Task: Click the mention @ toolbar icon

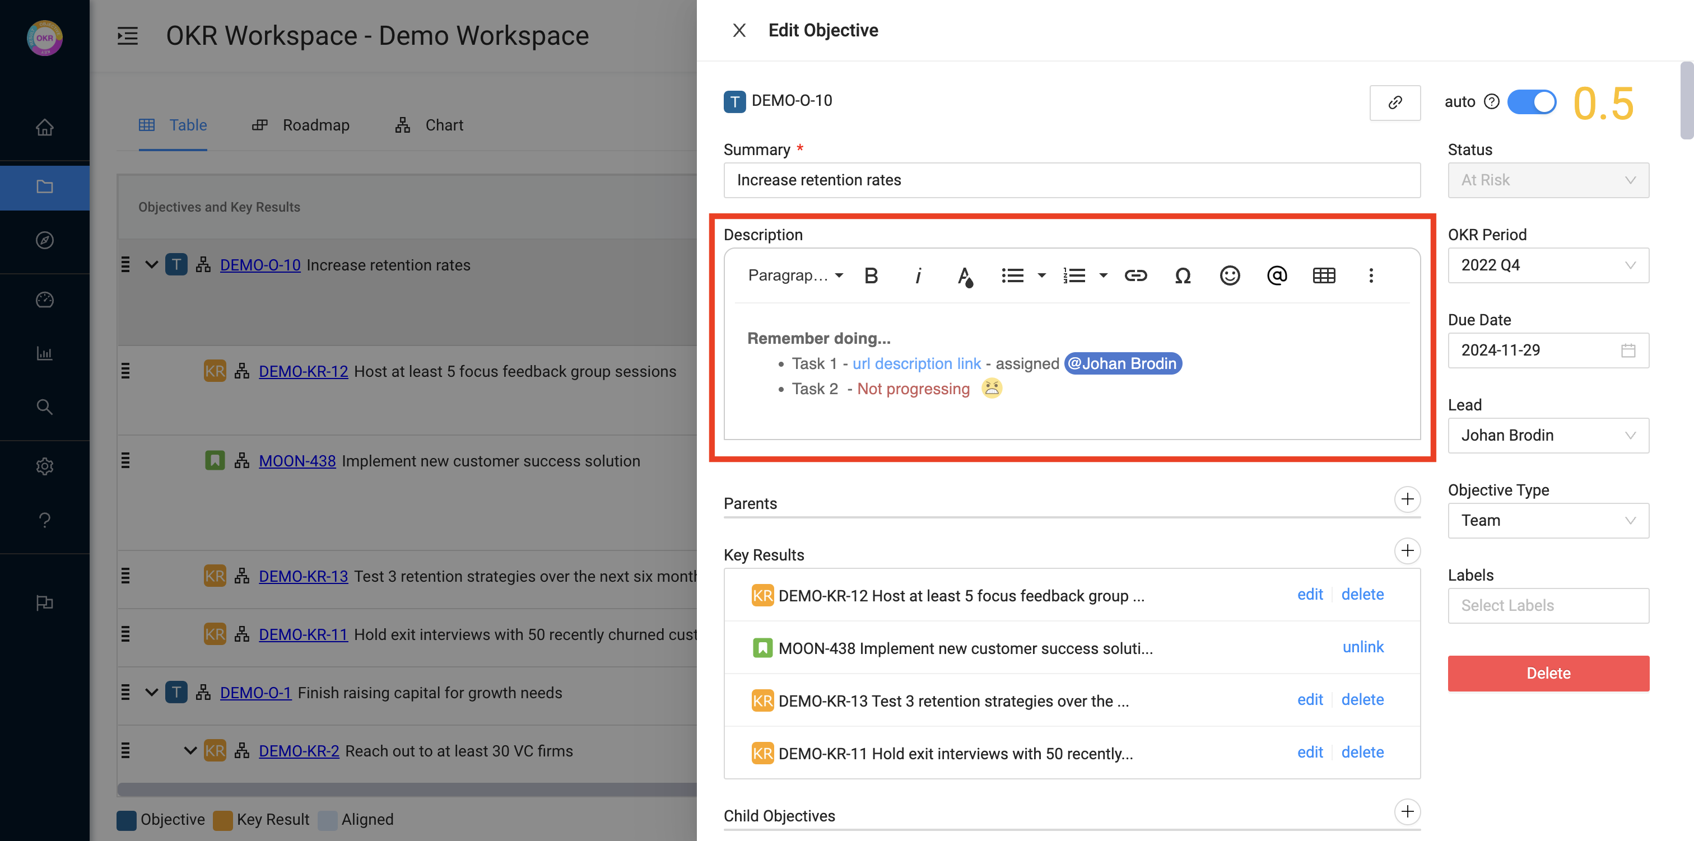Action: point(1277,275)
